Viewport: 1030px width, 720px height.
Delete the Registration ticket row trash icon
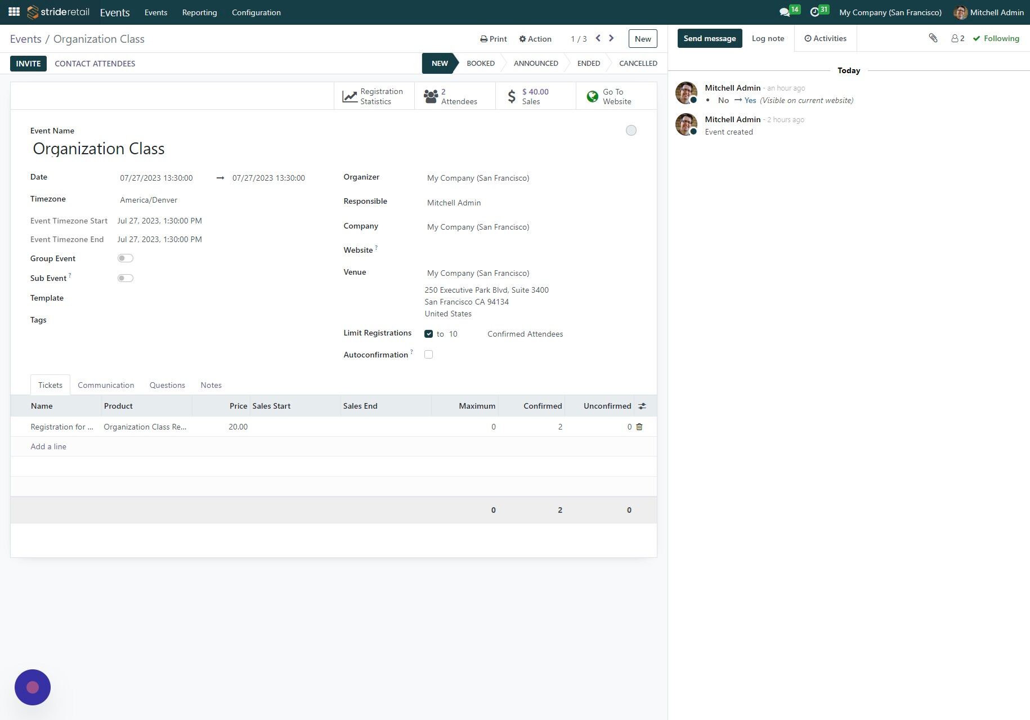(639, 427)
